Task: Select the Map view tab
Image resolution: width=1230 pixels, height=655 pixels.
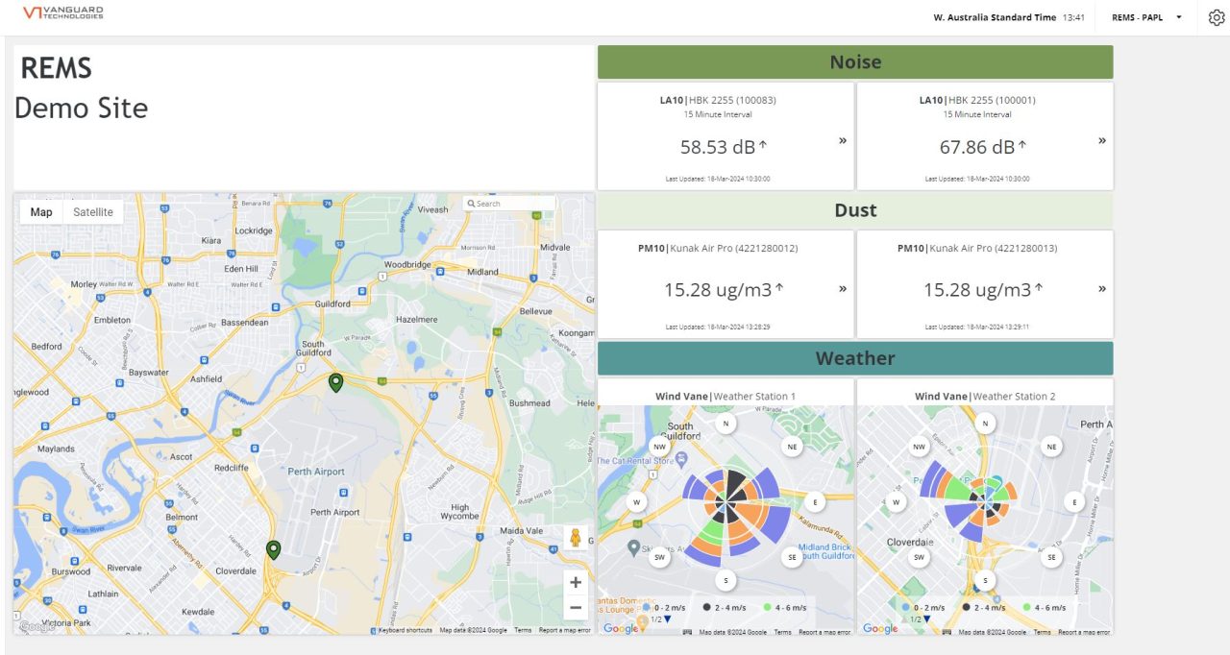Action: (x=40, y=211)
